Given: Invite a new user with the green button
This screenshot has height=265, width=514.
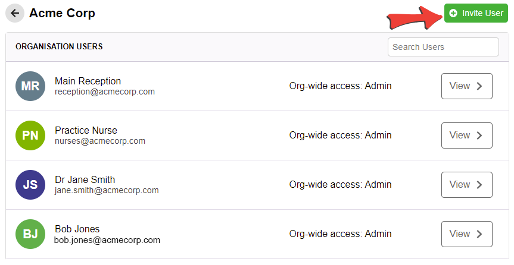Looking at the screenshot, I should tap(476, 13).
